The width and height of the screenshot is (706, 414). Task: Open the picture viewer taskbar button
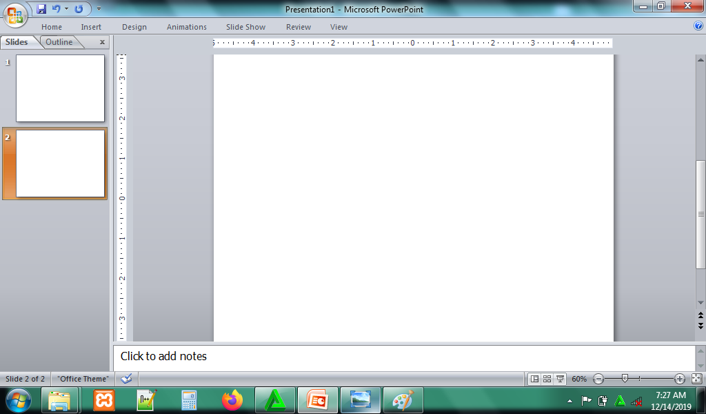click(360, 400)
